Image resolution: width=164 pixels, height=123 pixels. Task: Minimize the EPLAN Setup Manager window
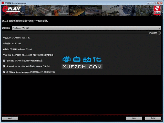pyautogui.click(x=149, y=3)
